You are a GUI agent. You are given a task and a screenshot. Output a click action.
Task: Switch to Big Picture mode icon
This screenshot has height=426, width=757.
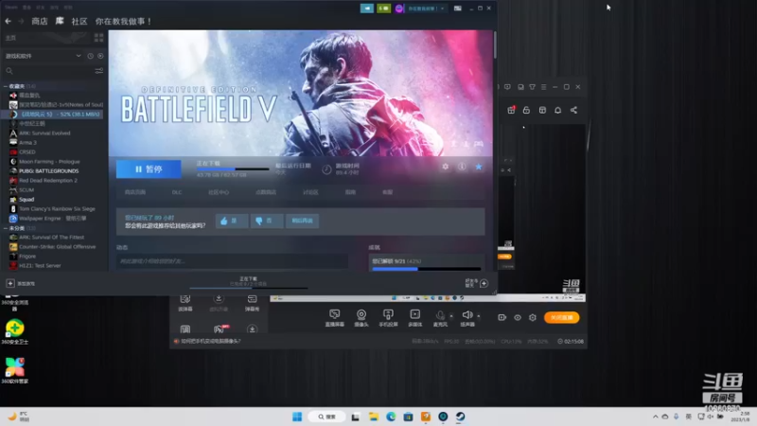(x=458, y=9)
